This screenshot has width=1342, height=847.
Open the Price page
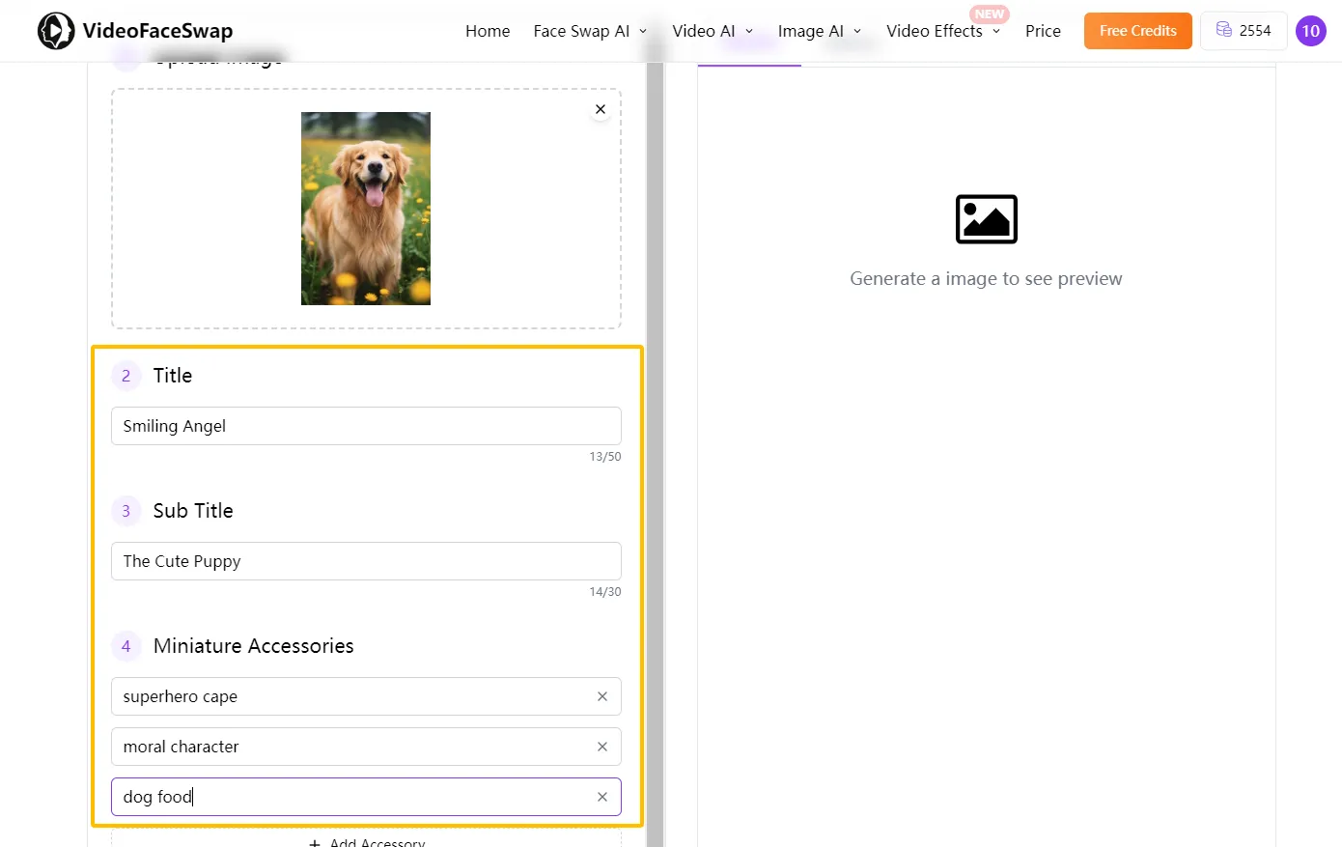point(1043,31)
